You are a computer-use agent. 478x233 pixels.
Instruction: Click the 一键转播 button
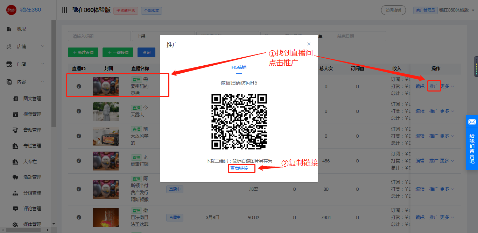pos(118,52)
